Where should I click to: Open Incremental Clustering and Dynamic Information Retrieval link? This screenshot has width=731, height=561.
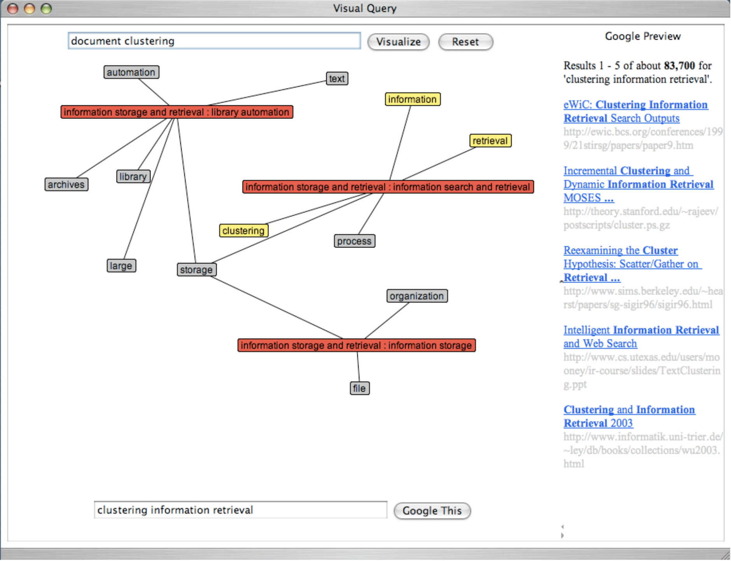point(638,184)
